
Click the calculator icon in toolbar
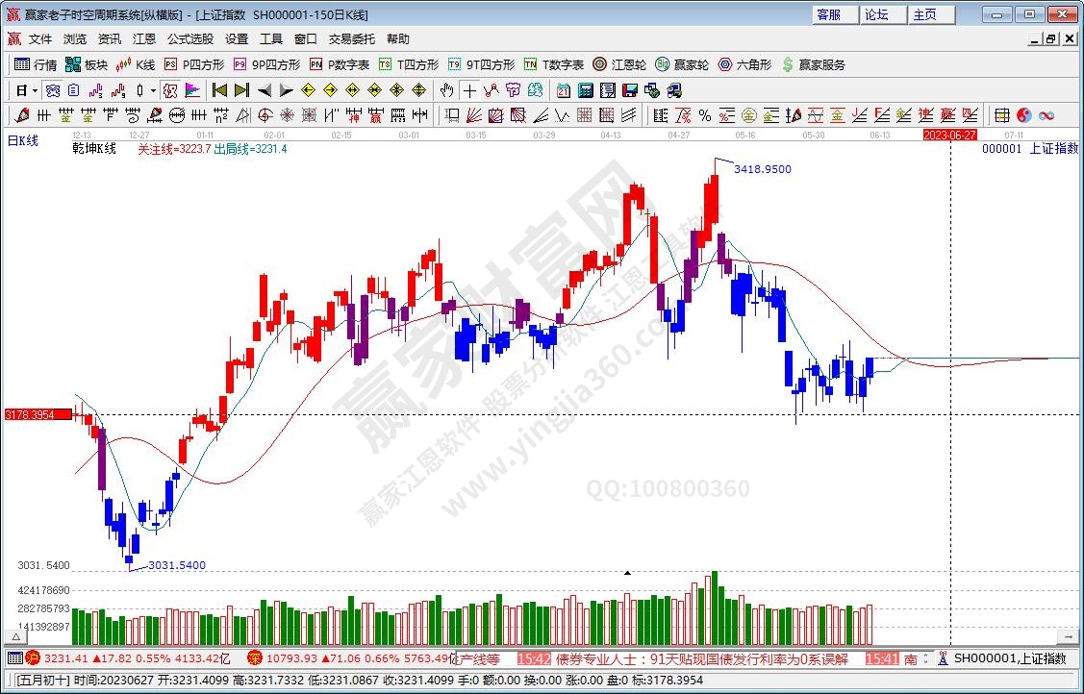(x=585, y=90)
